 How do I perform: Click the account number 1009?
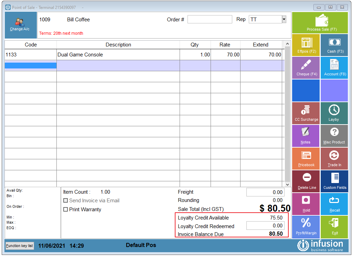45,20
